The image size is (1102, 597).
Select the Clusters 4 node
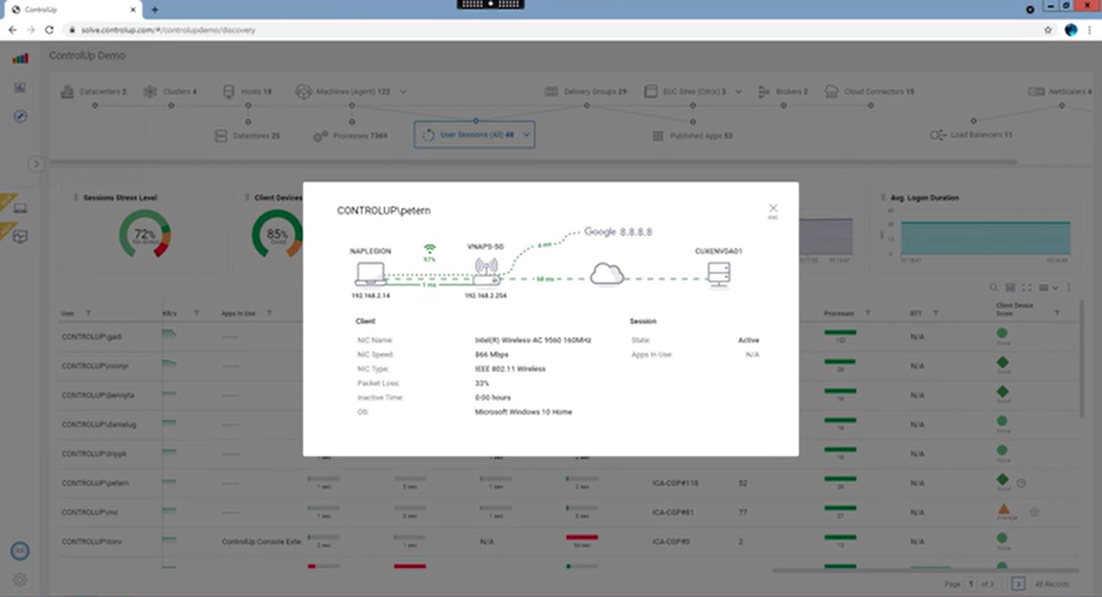[x=170, y=91]
